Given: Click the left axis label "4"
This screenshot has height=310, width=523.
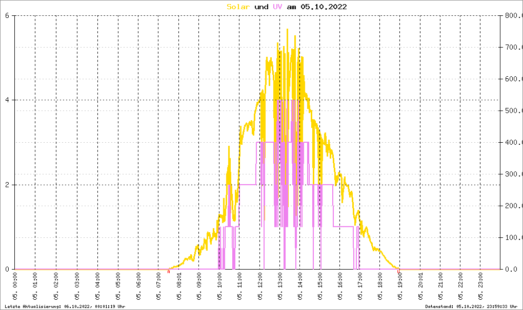Looking at the screenshot, I should coord(7,100).
